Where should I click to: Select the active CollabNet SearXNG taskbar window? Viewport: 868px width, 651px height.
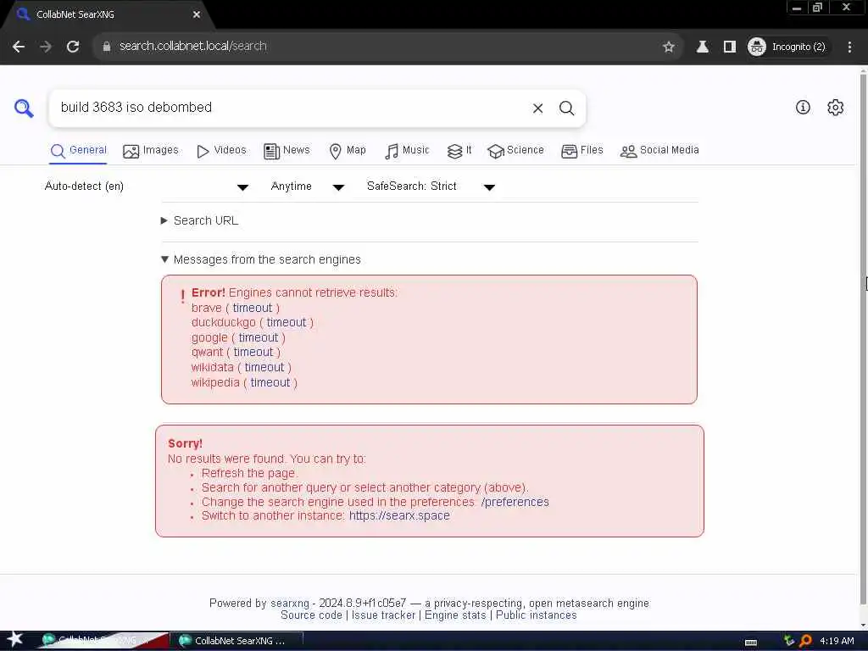coord(237,641)
